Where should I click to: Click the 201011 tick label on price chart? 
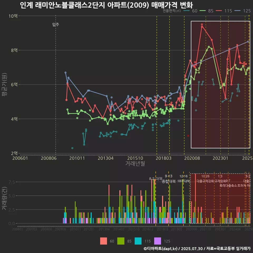pos(77,158)
